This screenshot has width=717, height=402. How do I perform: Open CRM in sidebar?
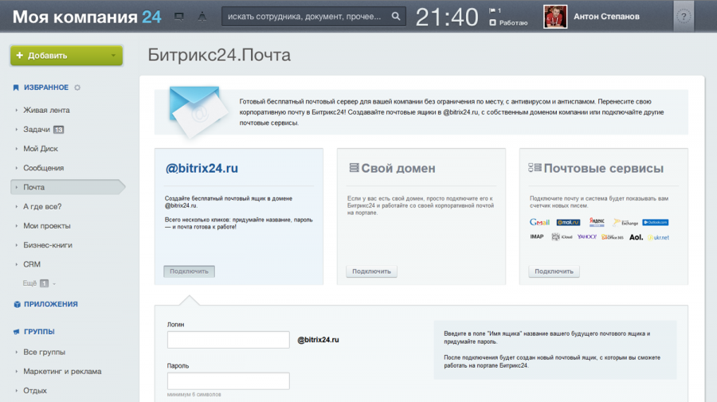[x=32, y=264]
